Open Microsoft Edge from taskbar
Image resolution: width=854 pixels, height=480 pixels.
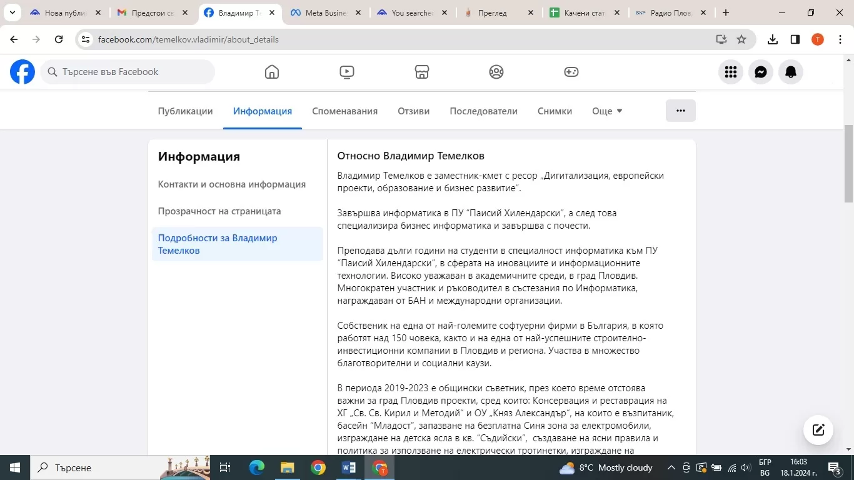257,467
